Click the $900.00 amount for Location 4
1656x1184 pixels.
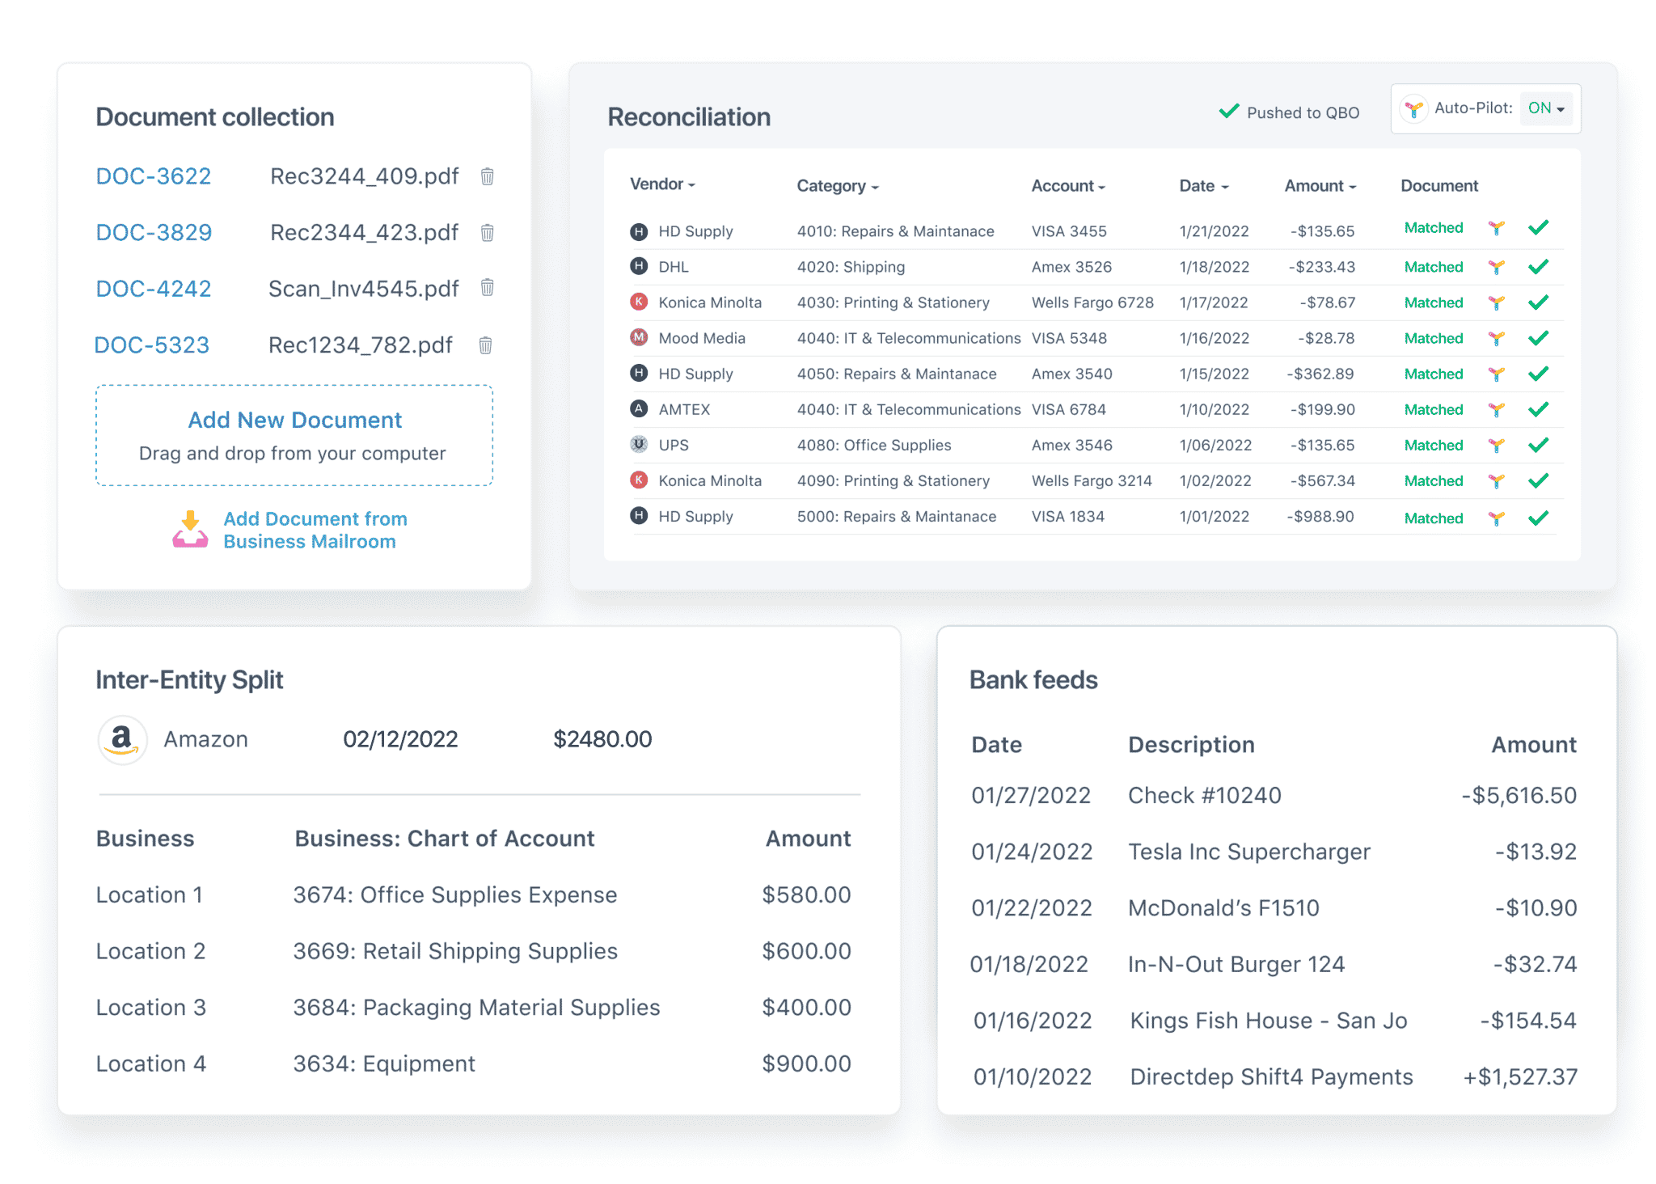[x=806, y=1063]
